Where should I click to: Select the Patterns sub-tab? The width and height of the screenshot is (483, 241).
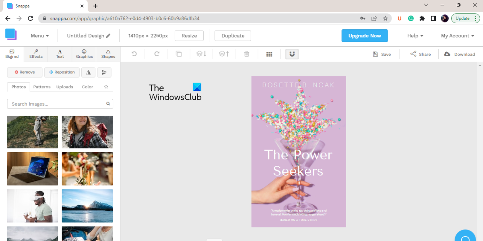42,87
